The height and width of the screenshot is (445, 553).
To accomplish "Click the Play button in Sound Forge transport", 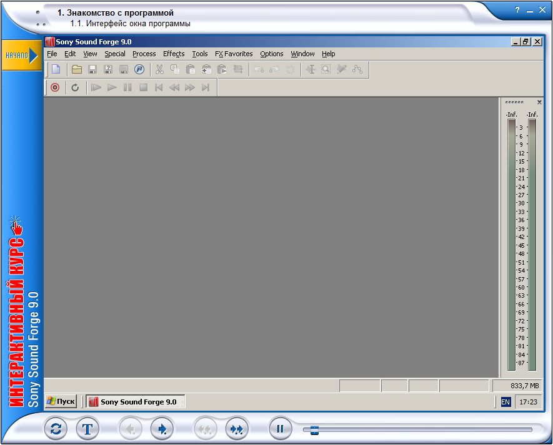I will [x=112, y=87].
